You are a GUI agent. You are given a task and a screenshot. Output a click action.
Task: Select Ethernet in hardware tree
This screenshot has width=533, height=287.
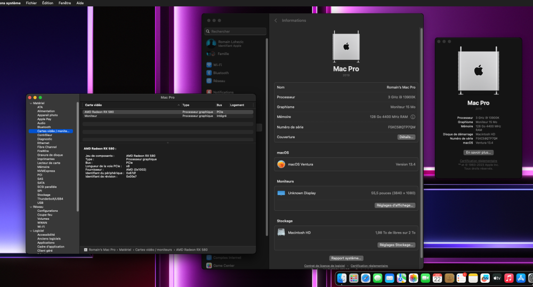coord(43,143)
